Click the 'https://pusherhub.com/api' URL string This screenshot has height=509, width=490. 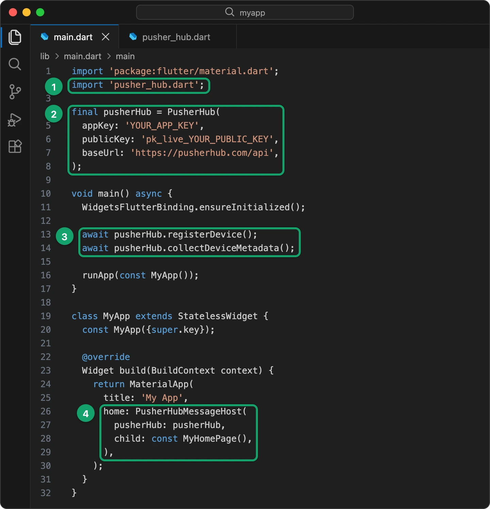tap(202, 153)
